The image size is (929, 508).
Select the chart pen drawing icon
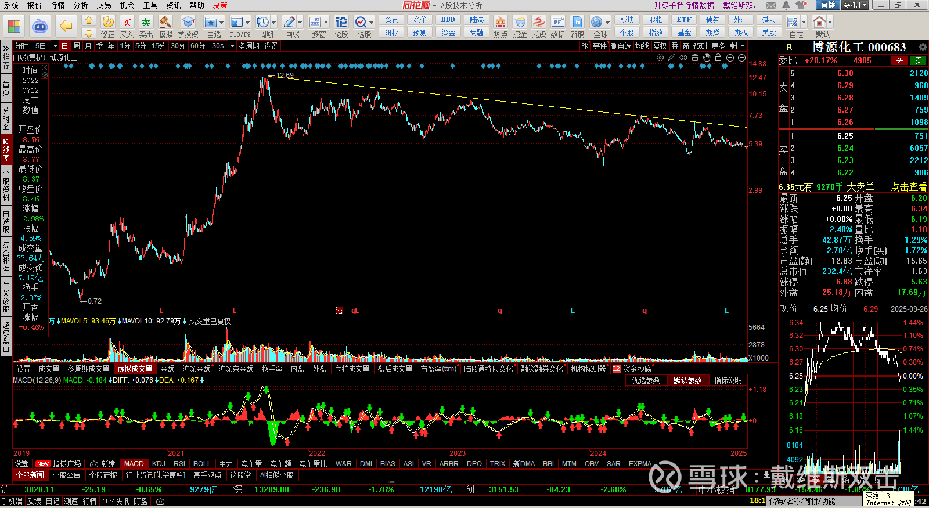pyautogui.click(x=672, y=57)
